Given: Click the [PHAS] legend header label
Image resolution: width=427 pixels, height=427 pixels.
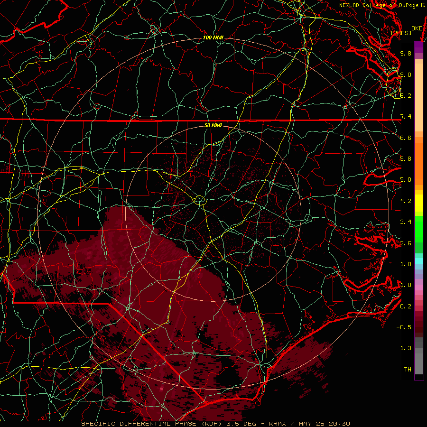Looking at the screenshot, I should coord(401,33).
